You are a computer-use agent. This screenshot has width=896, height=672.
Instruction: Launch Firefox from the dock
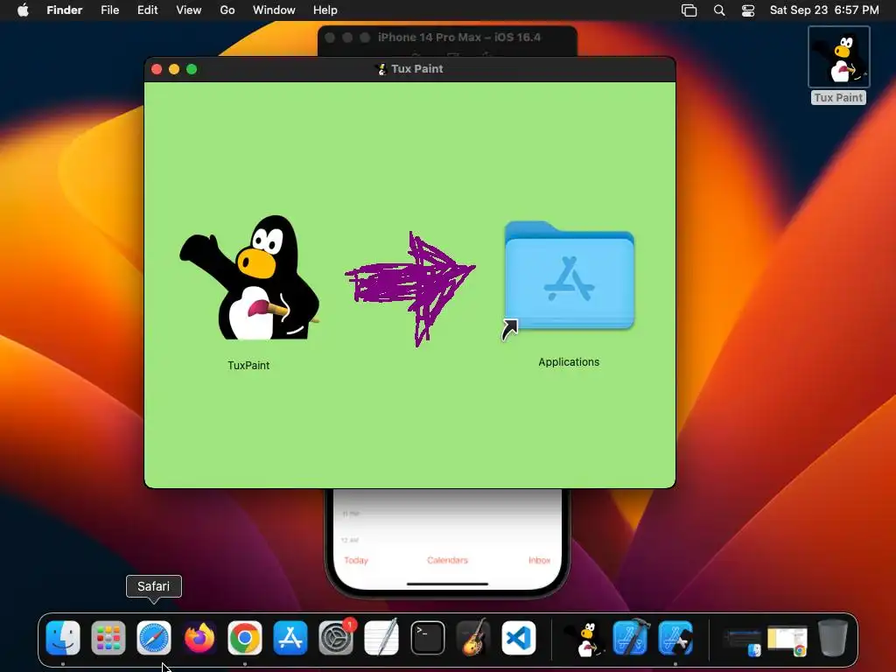199,638
